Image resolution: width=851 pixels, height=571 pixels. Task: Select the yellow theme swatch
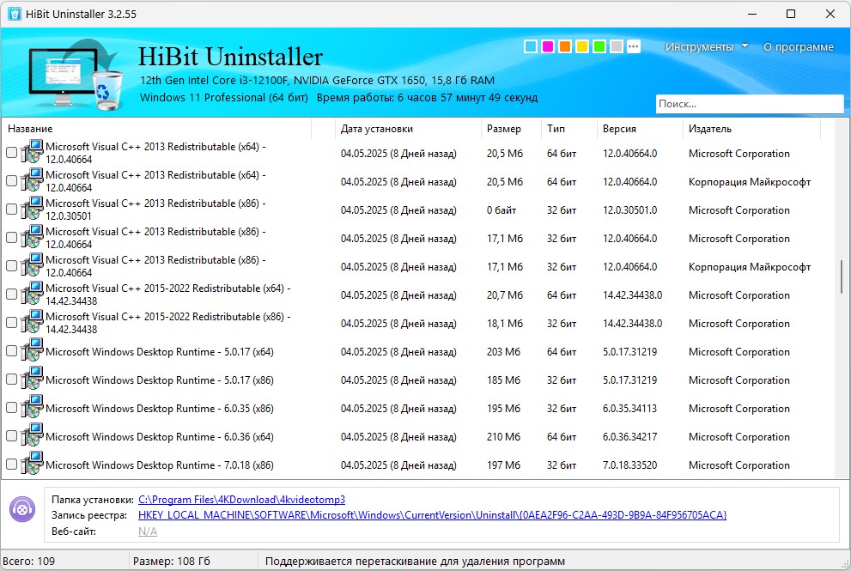click(582, 46)
